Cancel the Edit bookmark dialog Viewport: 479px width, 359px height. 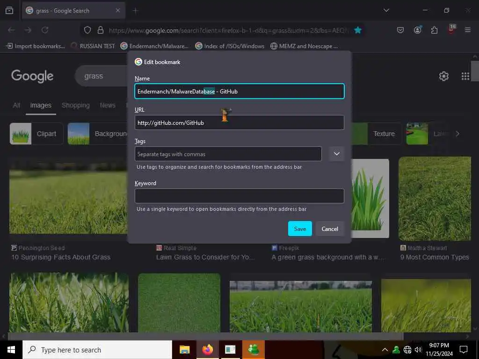[x=330, y=229]
